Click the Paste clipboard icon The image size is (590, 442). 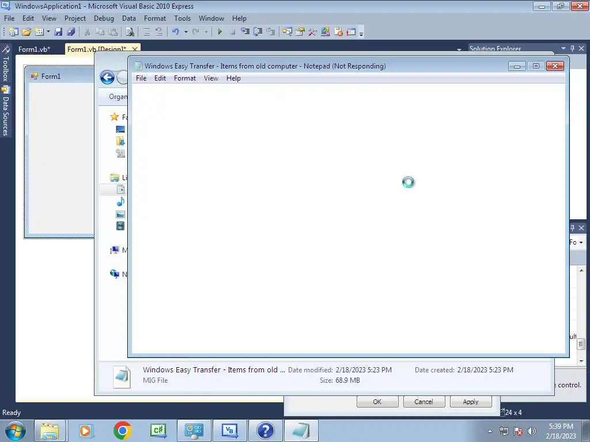113,32
